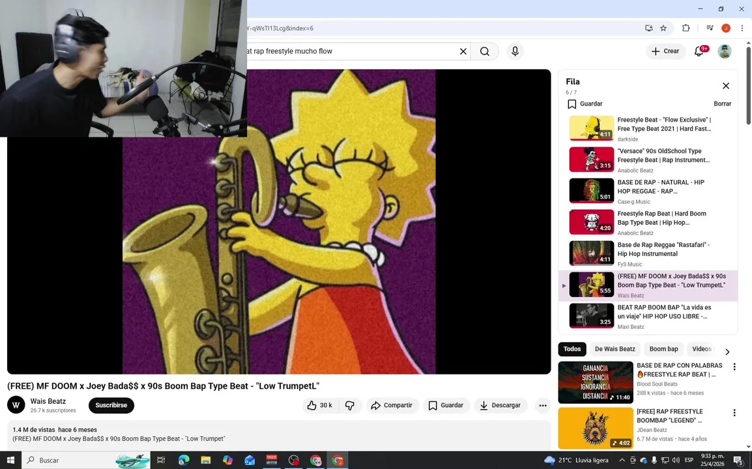Open the Wais Beatz channel name link

[48, 401]
